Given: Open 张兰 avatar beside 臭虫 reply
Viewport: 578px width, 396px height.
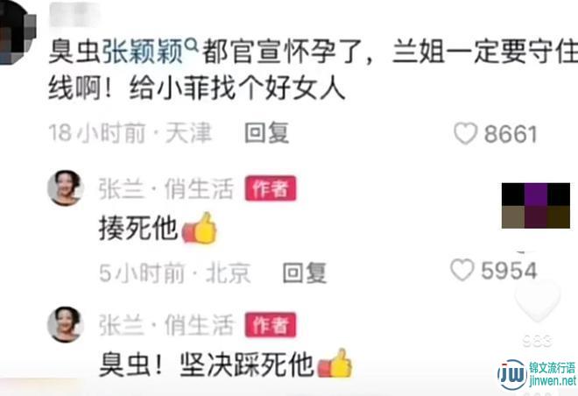Looking at the screenshot, I should pos(66,324).
